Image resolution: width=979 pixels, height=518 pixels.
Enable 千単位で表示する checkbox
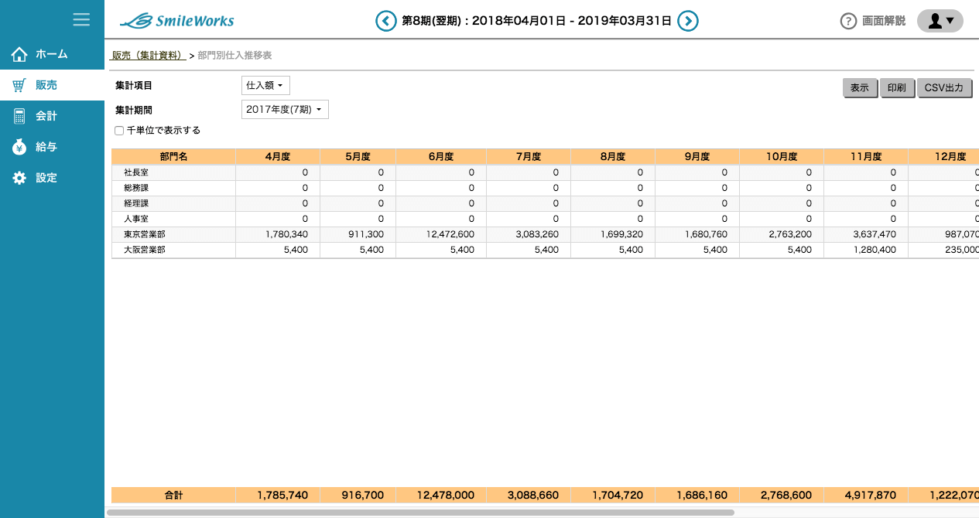(x=119, y=131)
